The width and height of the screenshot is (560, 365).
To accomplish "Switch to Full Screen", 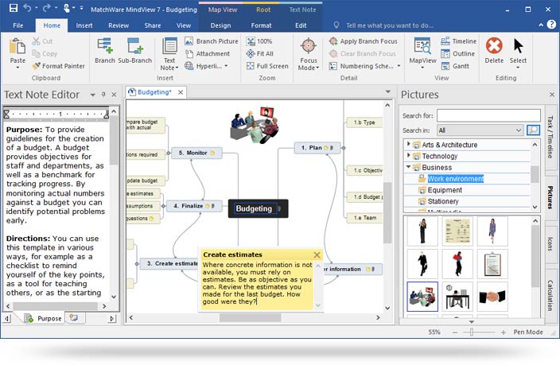I will pos(267,66).
